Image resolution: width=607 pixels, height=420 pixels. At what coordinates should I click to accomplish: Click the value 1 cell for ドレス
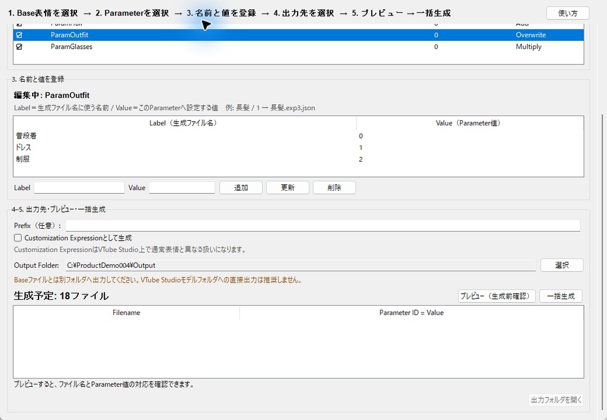point(361,148)
